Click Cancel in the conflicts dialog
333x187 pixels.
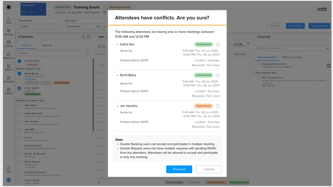tap(209, 169)
